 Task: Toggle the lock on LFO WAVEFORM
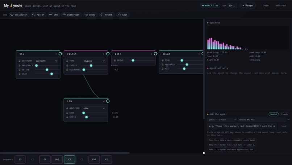(x=67, y=108)
